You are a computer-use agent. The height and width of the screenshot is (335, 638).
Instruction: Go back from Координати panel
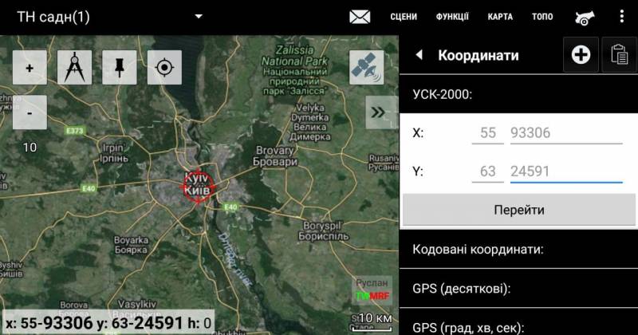tap(419, 55)
